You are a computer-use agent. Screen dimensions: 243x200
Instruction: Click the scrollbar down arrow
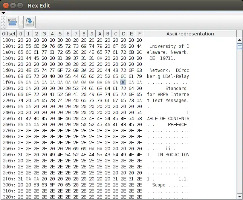(240, 197)
